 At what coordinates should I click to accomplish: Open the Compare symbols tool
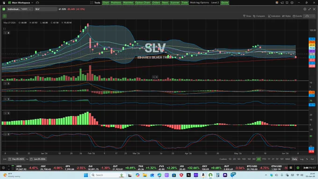point(259,16)
